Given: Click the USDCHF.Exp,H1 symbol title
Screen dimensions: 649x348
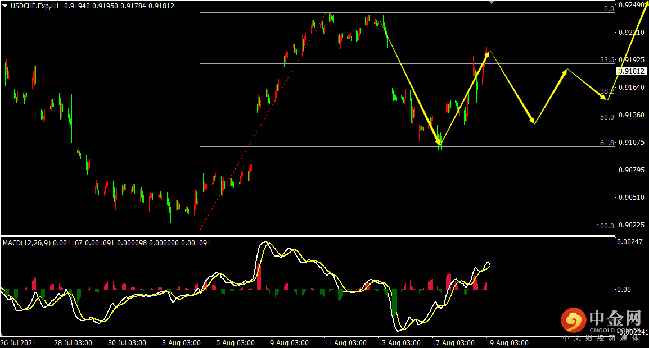Looking at the screenshot, I should [x=35, y=6].
